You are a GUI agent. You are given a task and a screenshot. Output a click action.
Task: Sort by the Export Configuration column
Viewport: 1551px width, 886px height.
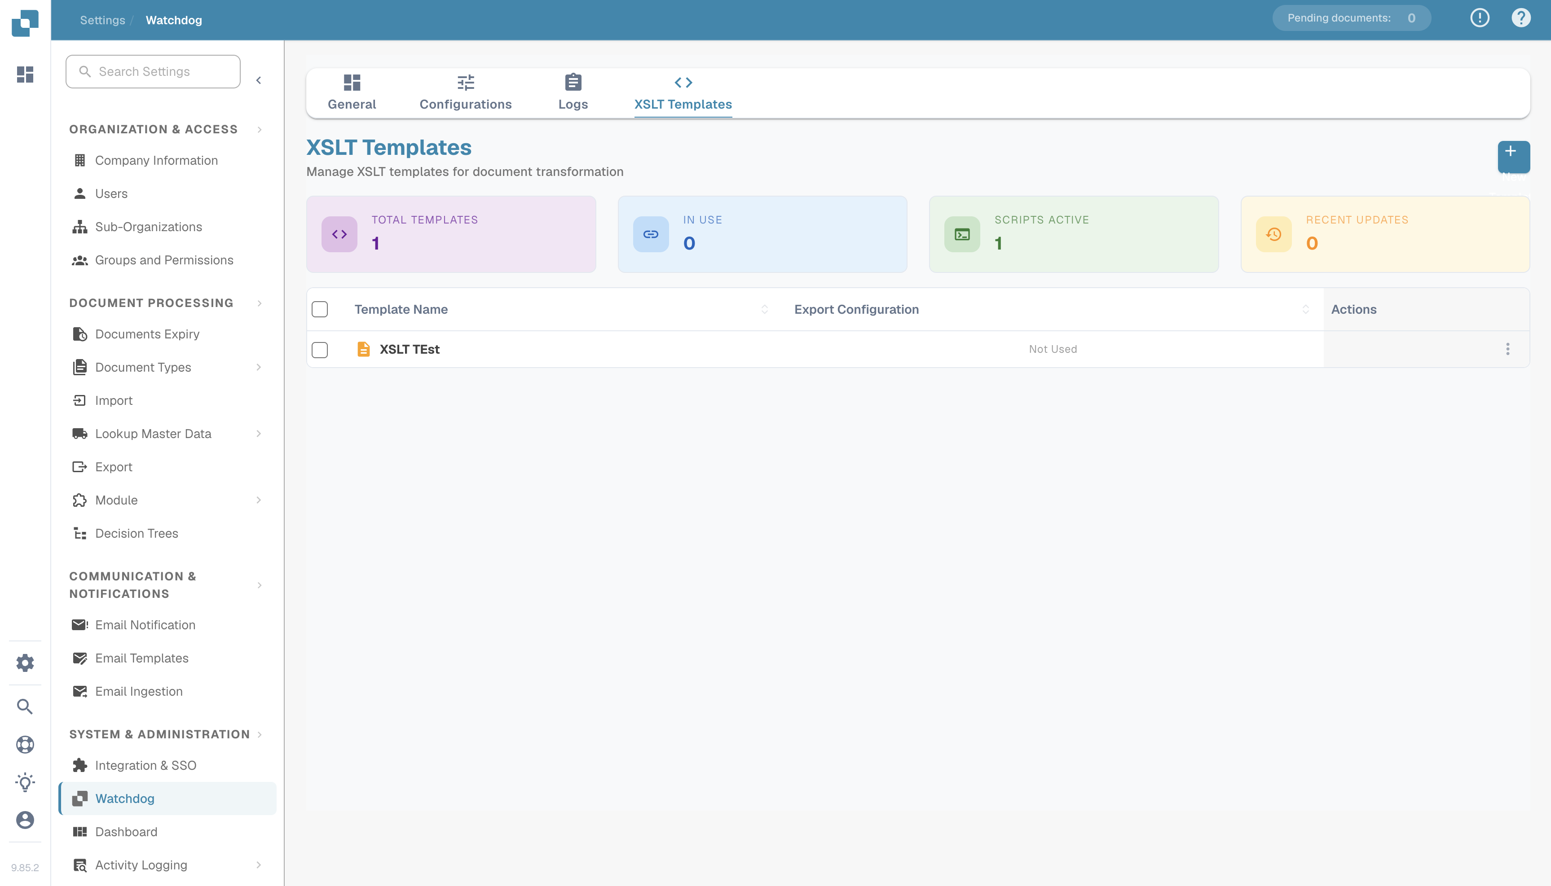tap(1306, 309)
